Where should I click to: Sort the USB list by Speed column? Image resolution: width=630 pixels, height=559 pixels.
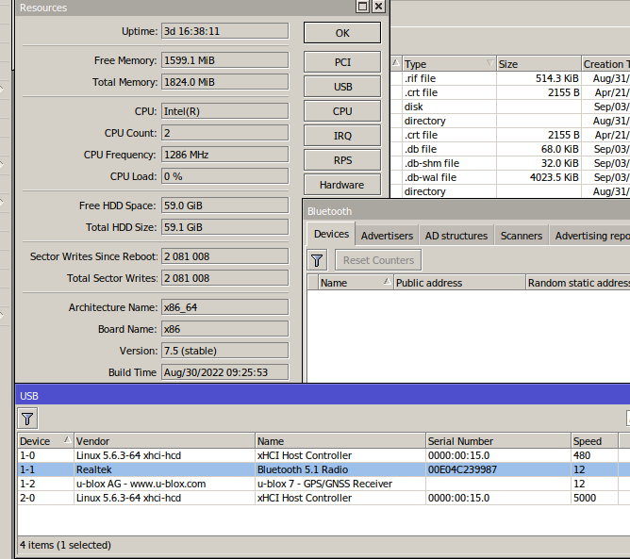[x=595, y=441]
